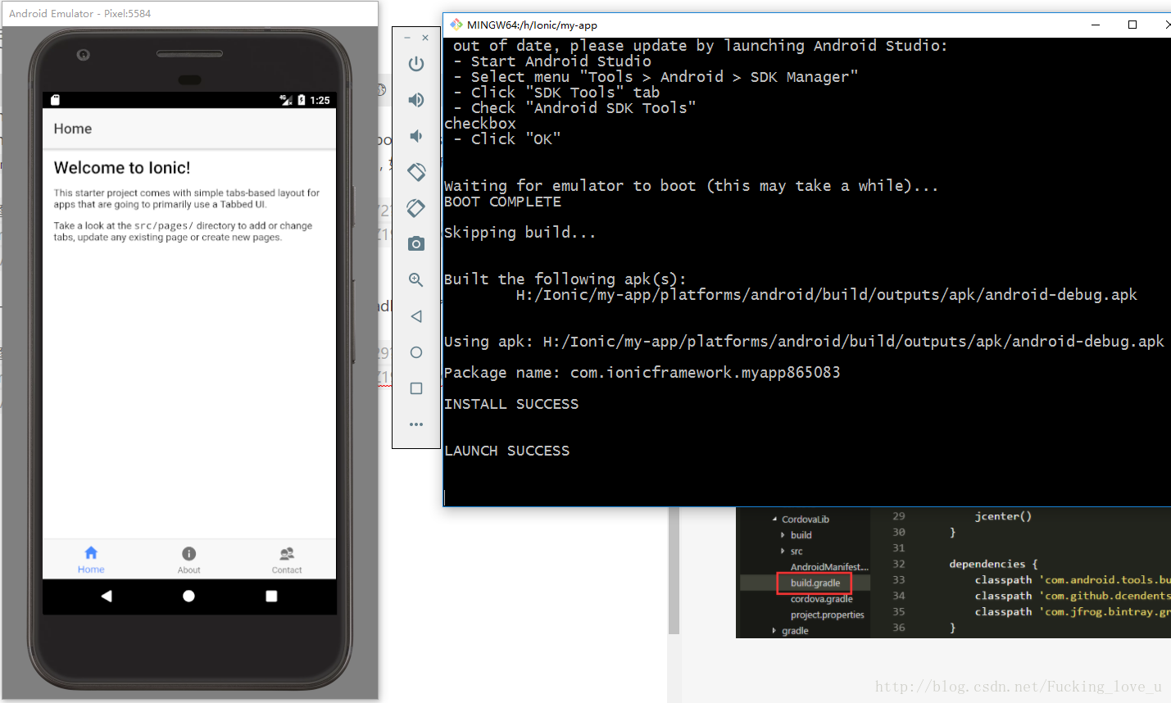Open cordova.gradle in the file tree
Viewport: 1171px width, 703px height.
[821, 599]
